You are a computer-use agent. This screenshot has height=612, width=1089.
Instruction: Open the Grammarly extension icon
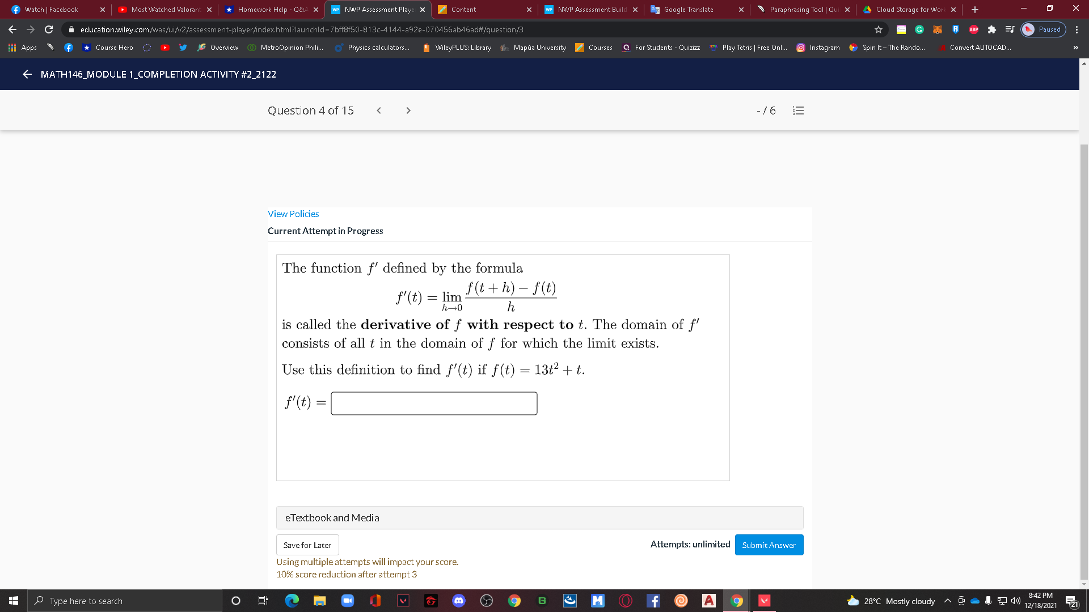tap(919, 29)
